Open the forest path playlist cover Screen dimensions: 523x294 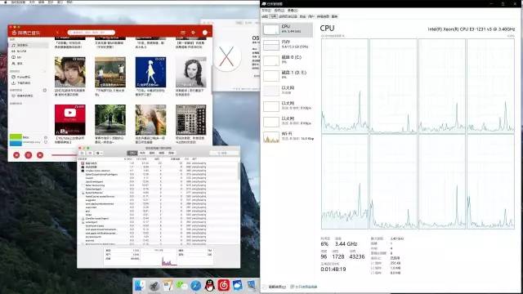click(110, 120)
